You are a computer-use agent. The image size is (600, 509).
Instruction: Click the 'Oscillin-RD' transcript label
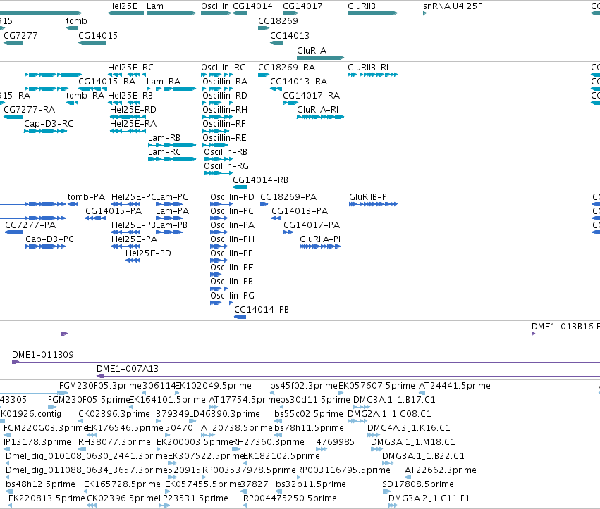coord(225,96)
